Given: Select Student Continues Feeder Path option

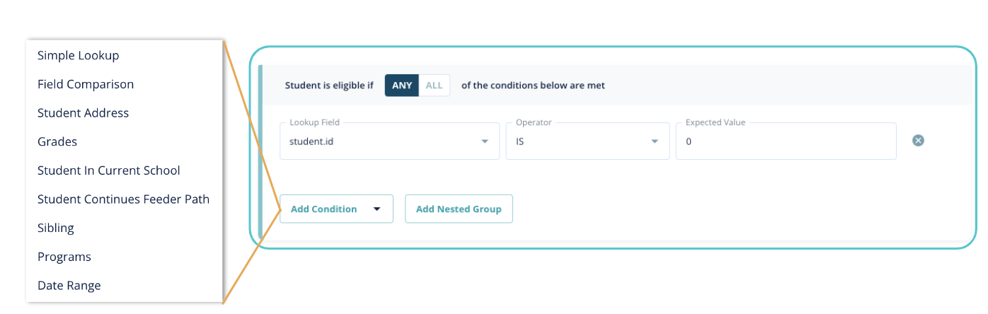Looking at the screenshot, I should 123,199.
